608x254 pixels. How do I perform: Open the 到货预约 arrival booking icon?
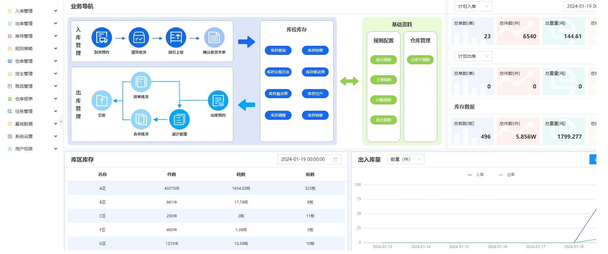[x=102, y=38]
